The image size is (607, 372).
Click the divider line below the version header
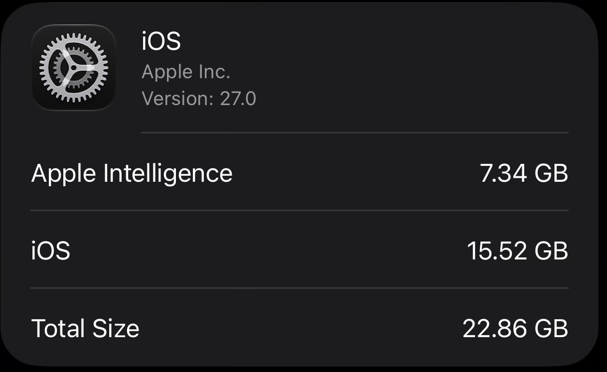[355, 133]
